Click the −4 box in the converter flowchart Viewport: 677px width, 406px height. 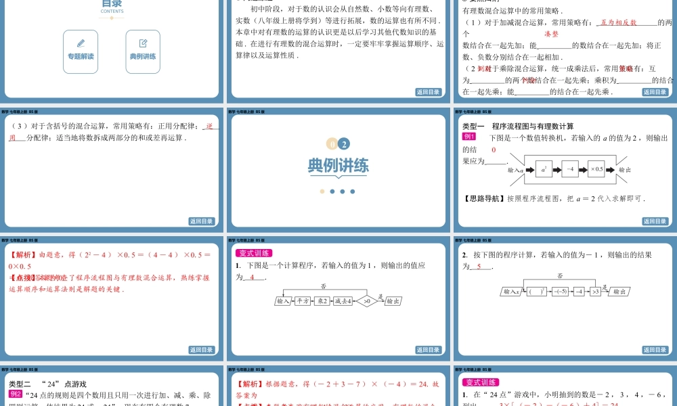click(571, 169)
